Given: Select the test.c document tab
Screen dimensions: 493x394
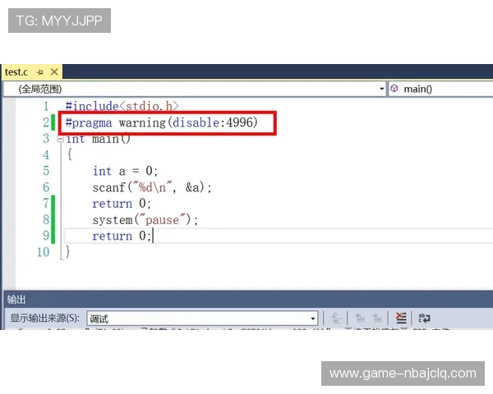Looking at the screenshot, I should click(17, 72).
